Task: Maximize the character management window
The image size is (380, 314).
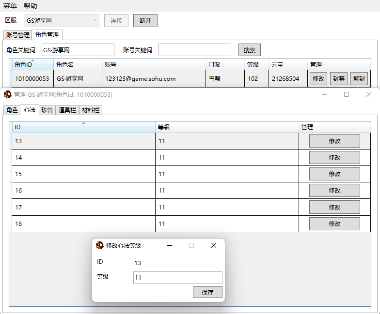Action: pyautogui.click(x=347, y=94)
